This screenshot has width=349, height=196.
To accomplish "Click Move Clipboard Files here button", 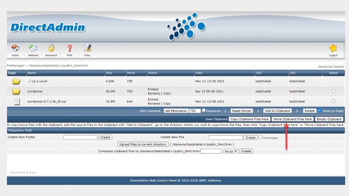I will click(x=292, y=119).
